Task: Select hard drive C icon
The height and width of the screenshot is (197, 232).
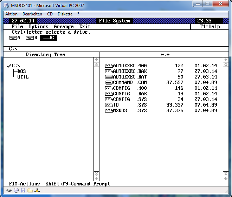Action: (49, 38)
